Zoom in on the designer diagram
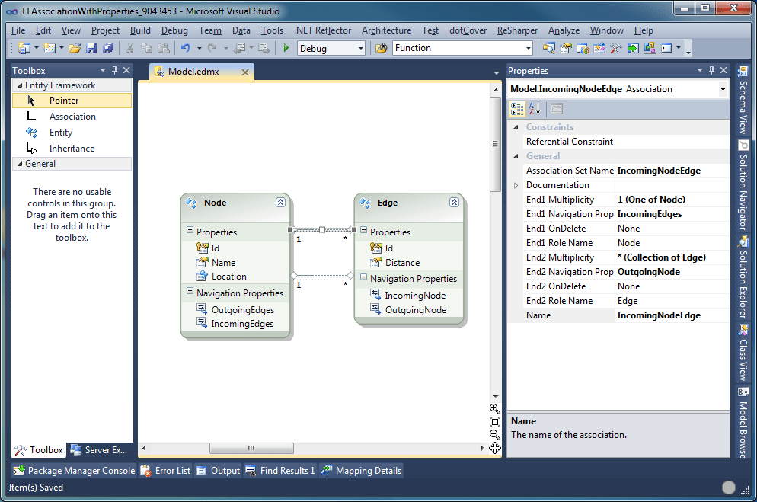The height and width of the screenshot is (502, 757). tap(494, 409)
